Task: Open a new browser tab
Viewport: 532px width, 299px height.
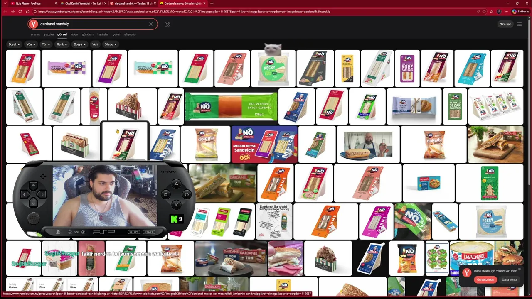Action: point(212,3)
